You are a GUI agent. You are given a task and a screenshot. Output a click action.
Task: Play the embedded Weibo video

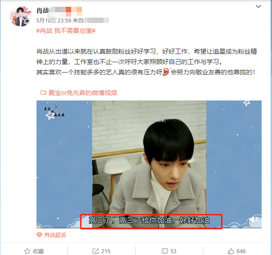coord(149,164)
